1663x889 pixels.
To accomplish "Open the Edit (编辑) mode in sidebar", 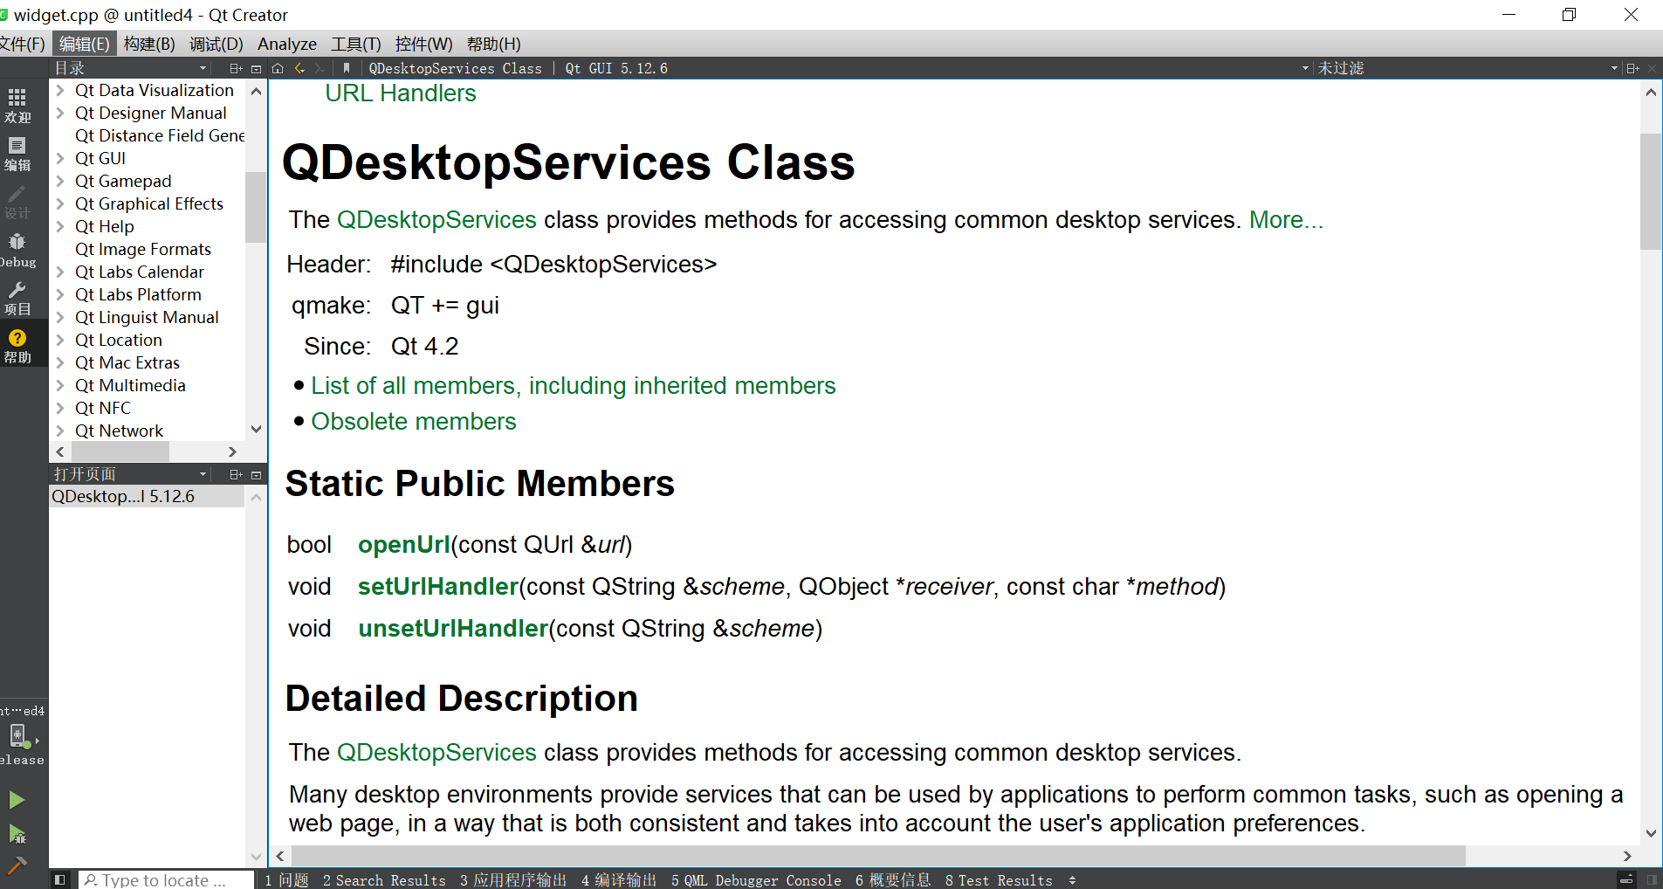I will [17, 154].
